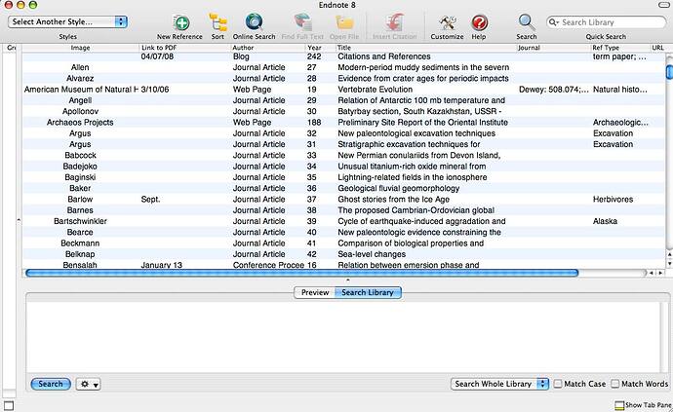The height and width of the screenshot is (412, 673).
Task: Select the Barlow reference row
Action: coord(343,200)
